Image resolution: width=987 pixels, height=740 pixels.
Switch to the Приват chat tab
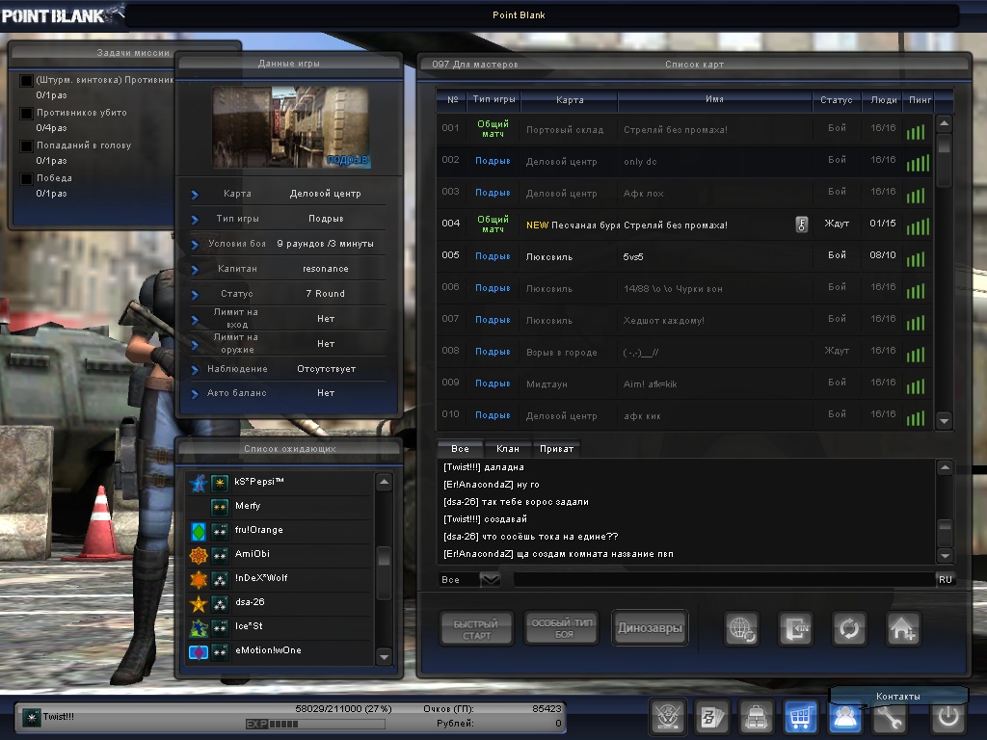tap(557, 449)
